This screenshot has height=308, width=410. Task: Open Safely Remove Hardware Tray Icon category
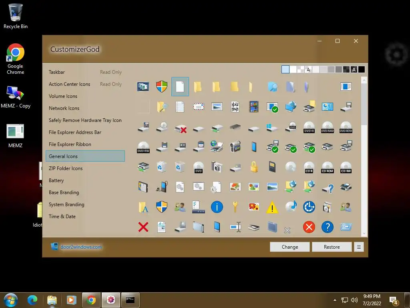[85, 120]
